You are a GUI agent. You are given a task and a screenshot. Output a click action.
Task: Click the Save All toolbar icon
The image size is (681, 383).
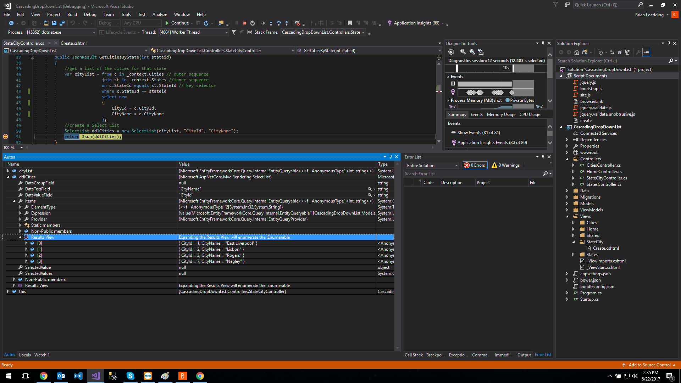[62, 23]
